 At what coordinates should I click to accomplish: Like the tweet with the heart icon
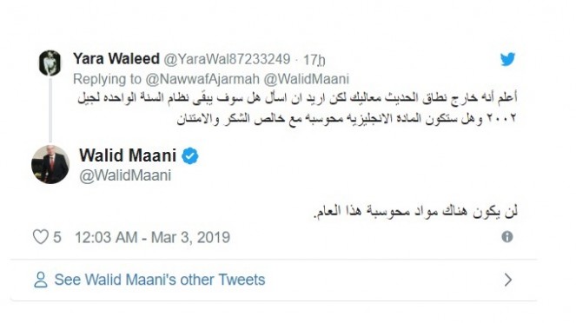41,237
